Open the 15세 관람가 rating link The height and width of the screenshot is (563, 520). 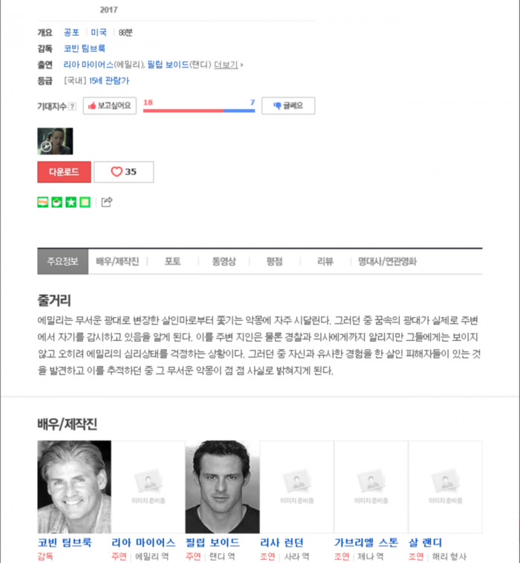[x=108, y=80]
